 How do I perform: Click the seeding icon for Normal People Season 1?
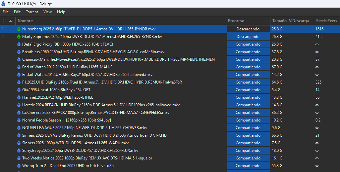(19, 120)
